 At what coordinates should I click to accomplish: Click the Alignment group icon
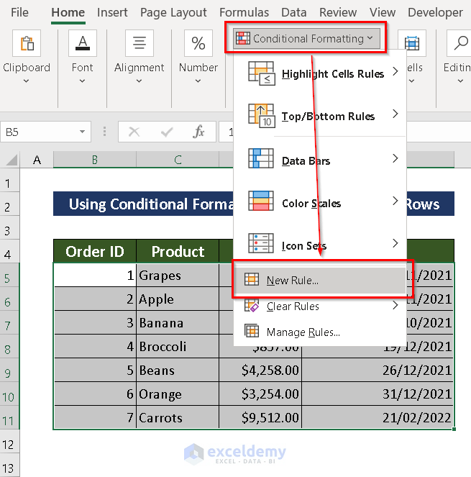coord(140,43)
